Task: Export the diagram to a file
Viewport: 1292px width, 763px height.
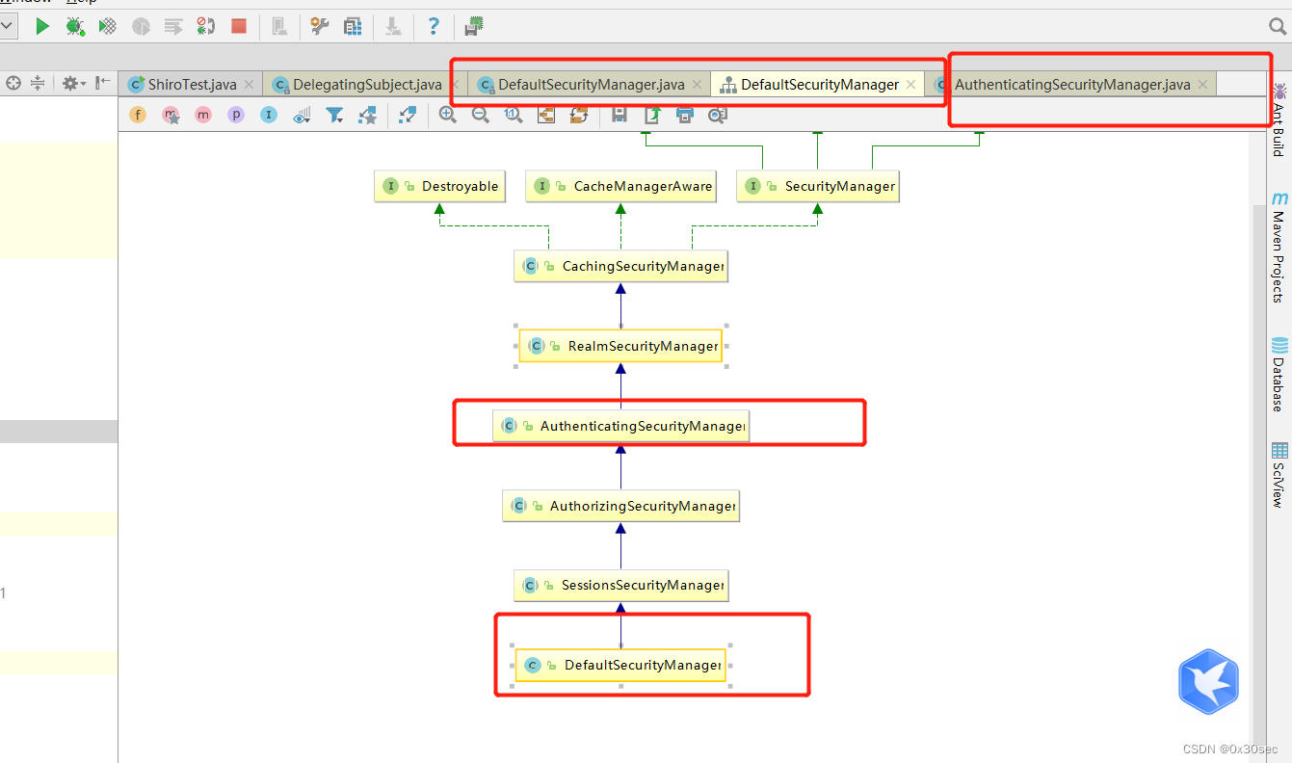Action: tap(652, 116)
